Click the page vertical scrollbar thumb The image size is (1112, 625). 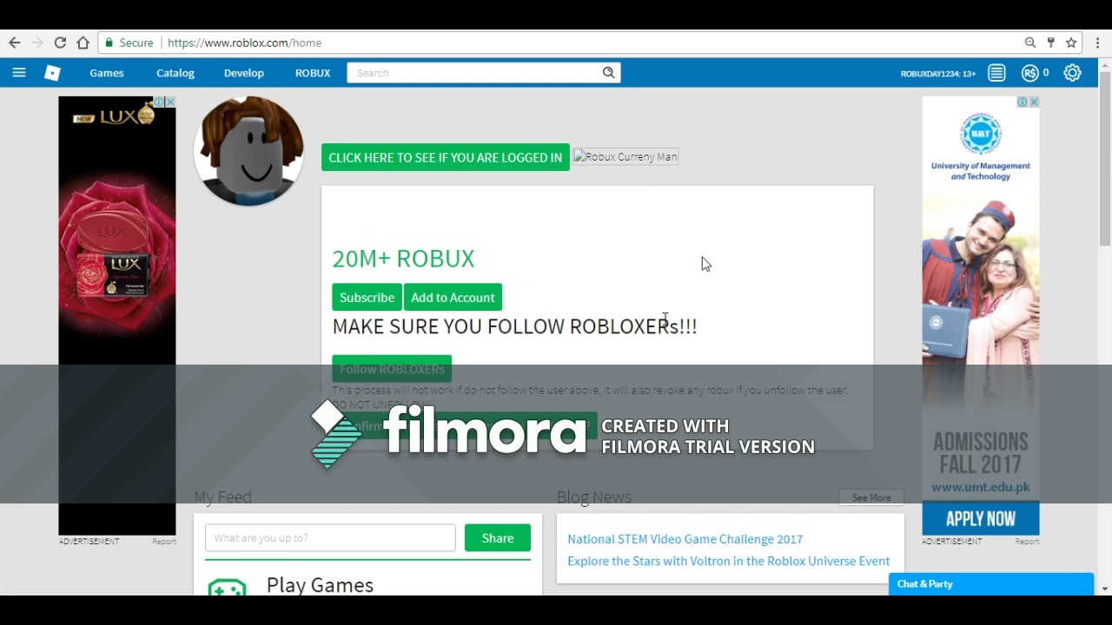[1105, 158]
